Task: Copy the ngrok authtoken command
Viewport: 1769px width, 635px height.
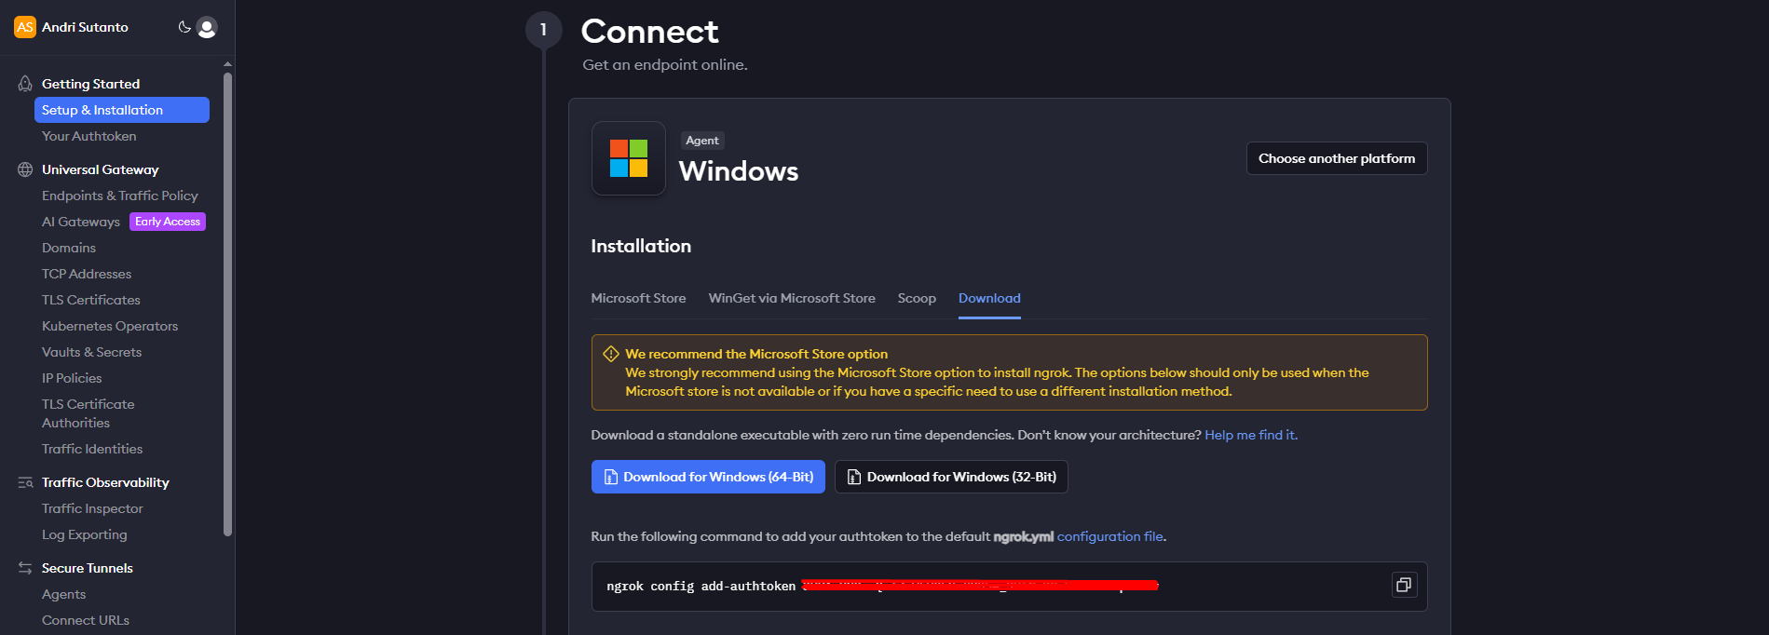Action: (x=1404, y=585)
